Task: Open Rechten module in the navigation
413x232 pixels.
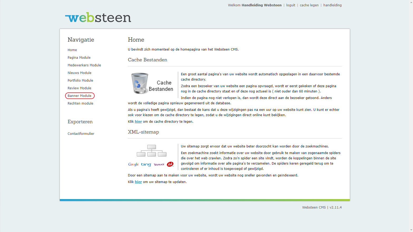Action: [80, 103]
